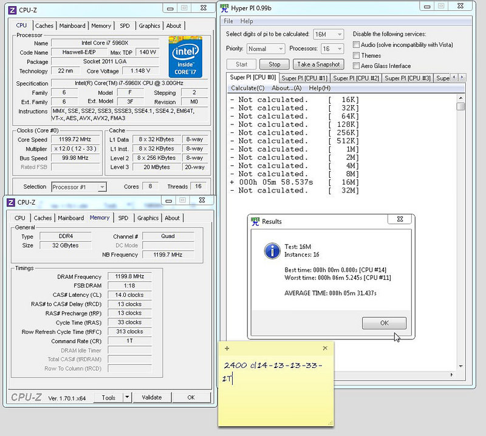
Task: Click the blue info icon in Results dialog
Action: point(272,251)
